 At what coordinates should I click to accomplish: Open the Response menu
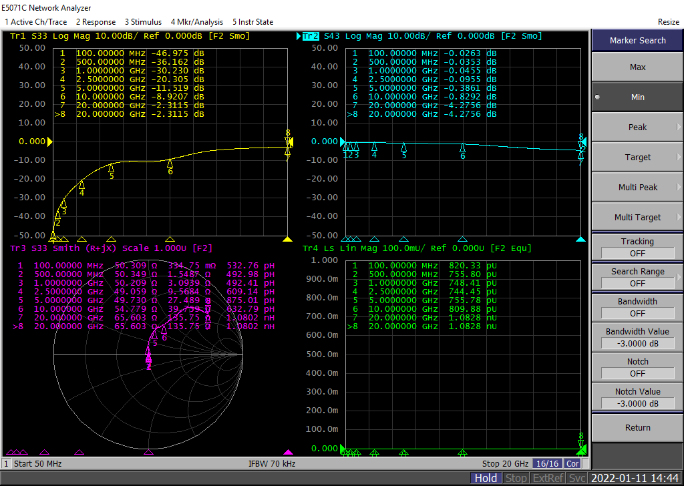point(95,22)
